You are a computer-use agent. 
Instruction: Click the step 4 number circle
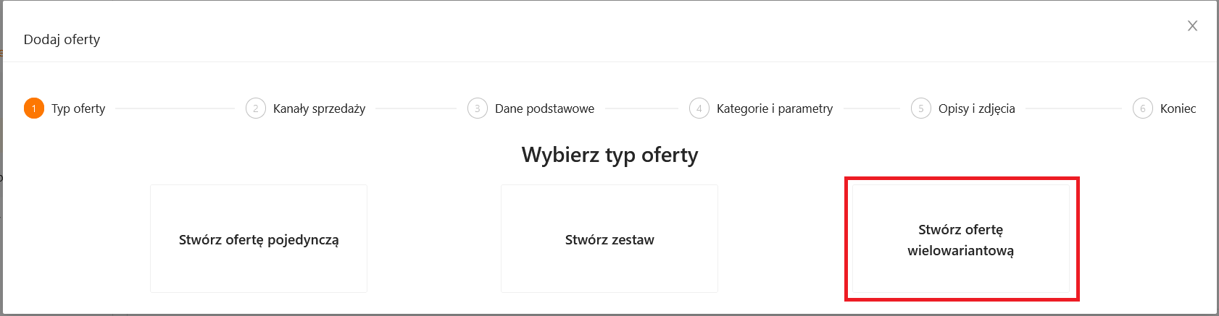[699, 108]
